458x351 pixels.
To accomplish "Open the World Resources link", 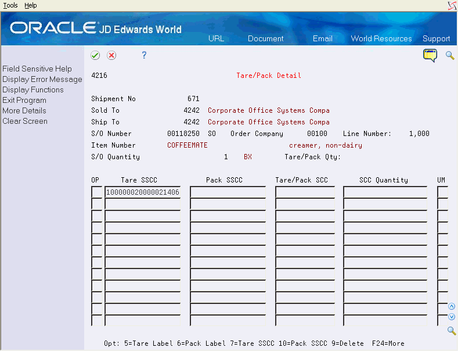I will [381, 38].
